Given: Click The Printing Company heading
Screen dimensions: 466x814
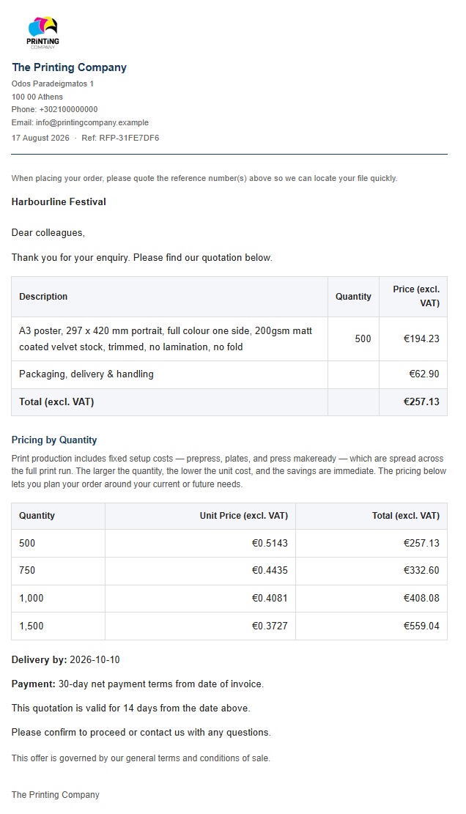Looking at the screenshot, I should pyautogui.click(x=69, y=67).
